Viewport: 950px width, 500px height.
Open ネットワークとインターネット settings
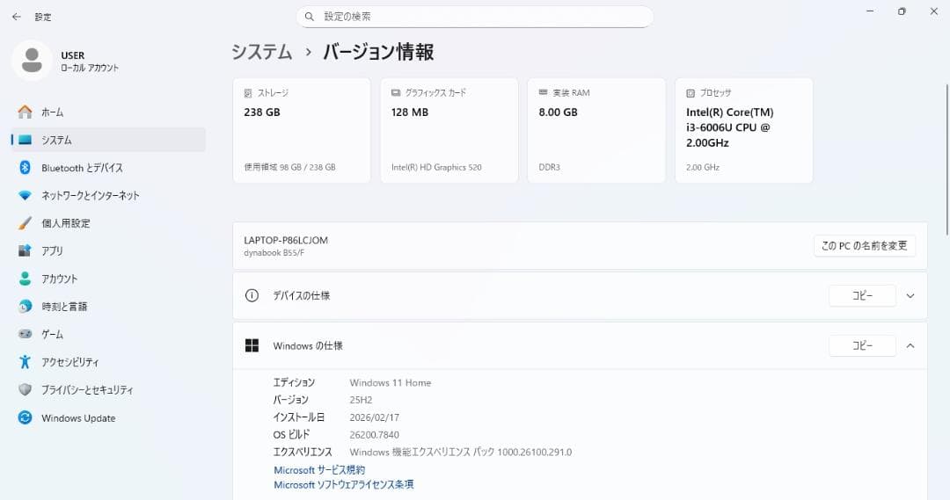(108, 196)
